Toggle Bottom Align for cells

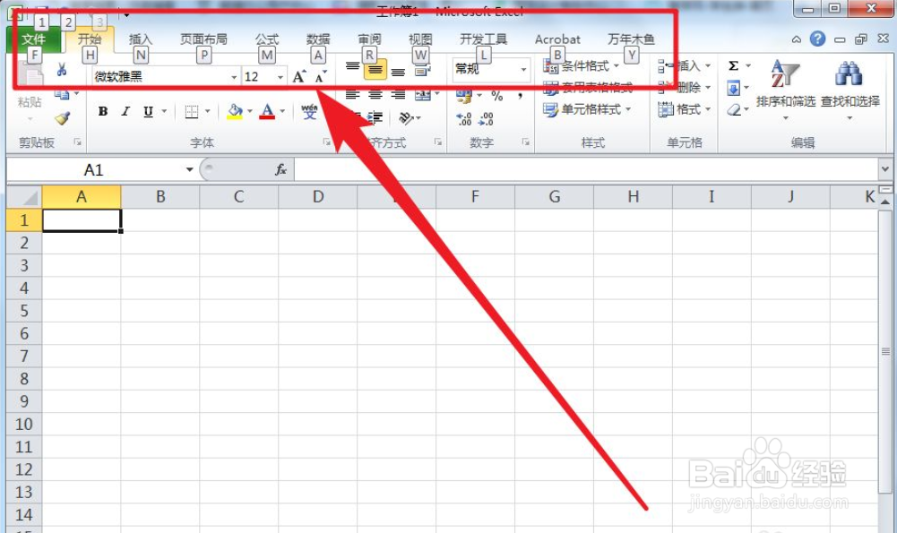(398, 71)
